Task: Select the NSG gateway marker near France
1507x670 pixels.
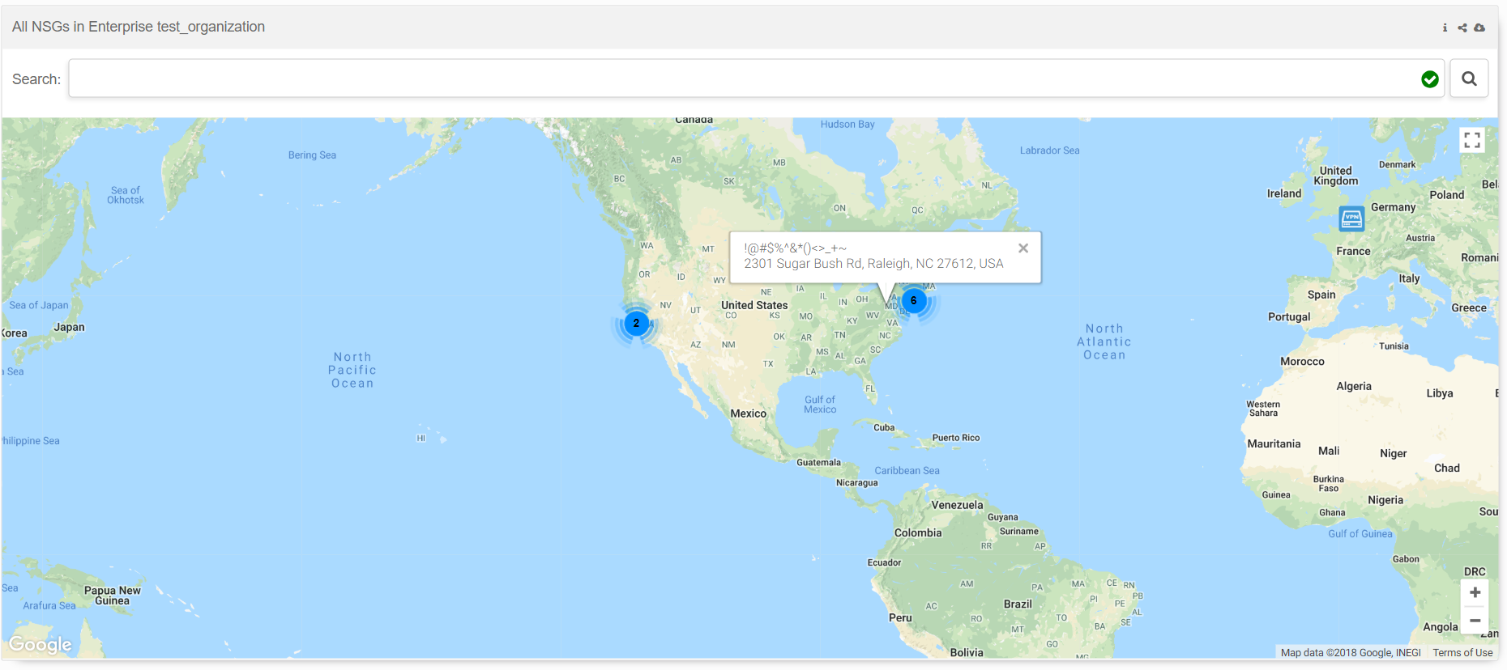Action: pyautogui.click(x=1351, y=218)
